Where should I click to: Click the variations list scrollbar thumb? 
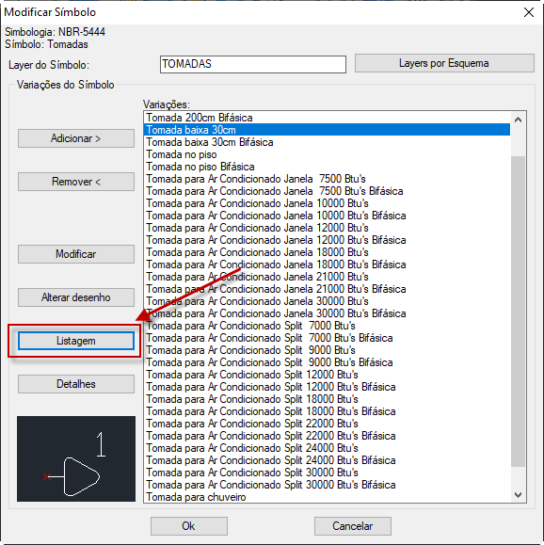pyautogui.click(x=518, y=311)
